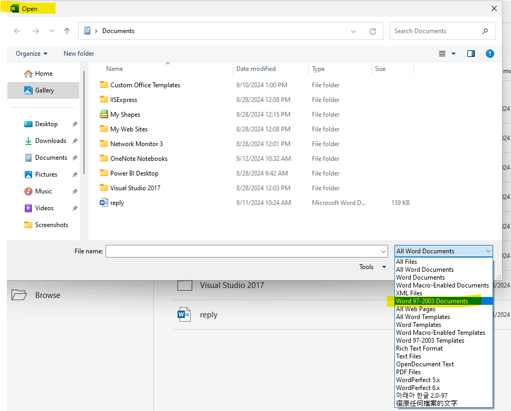The image size is (511, 411).
Task: Open the view options dropdown arrow
Action: [x=453, y=54]
